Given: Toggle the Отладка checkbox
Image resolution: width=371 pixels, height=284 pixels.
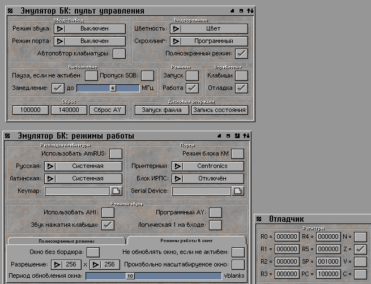Looking at the screenshot, I should click(242, 88).
